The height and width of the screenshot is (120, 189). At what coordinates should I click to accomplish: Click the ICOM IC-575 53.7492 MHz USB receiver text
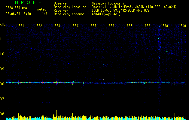pos(120,10)
